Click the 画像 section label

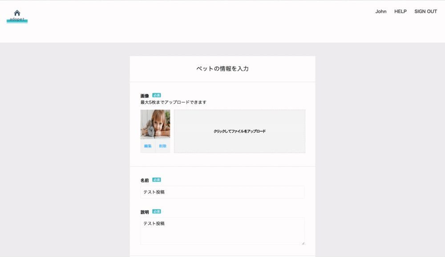(x=144, y=94)
